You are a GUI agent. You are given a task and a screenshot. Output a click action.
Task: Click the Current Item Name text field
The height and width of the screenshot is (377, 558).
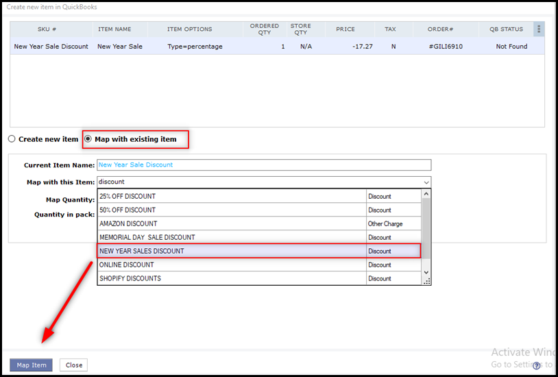(264, 165)
